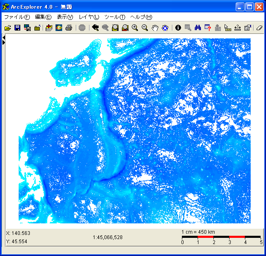Click the eraser Clear Selection icon
266x256 pixels.
(x=259, y=28)
